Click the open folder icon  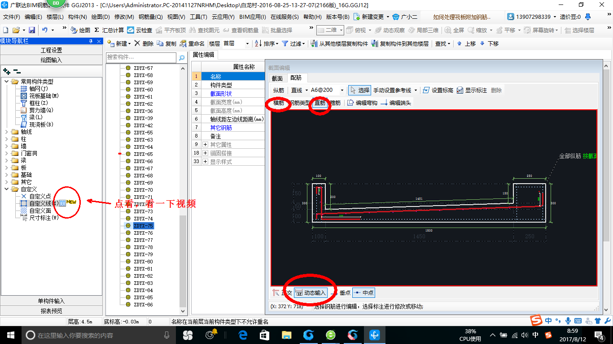(16, 30)
